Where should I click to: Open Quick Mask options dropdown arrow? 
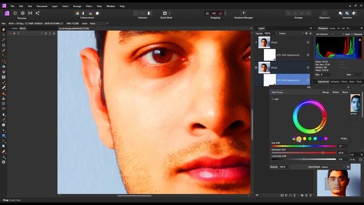point(169,13)
